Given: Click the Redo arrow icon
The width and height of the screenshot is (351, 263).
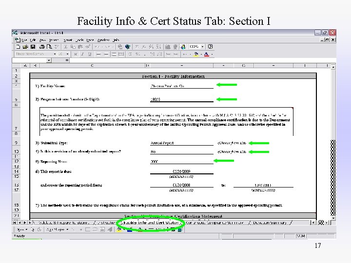Looking at the screenshot, I should (x=108, y=47).
